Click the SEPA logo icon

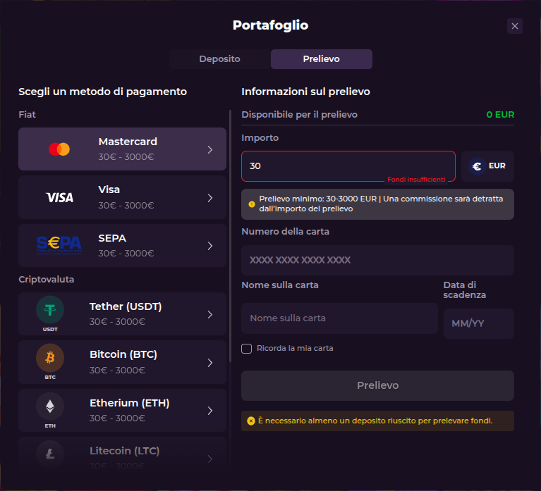[x=59, y=245]
